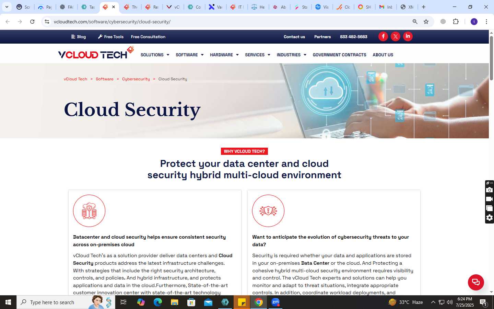Open the red live chat bubble
This screenshot has width=494, height=309.
click(x=476, y=282)
